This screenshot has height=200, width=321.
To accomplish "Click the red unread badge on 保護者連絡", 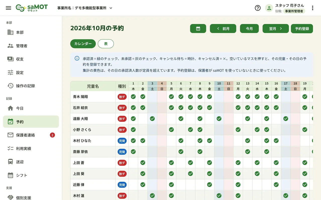I will pos(52,135).
